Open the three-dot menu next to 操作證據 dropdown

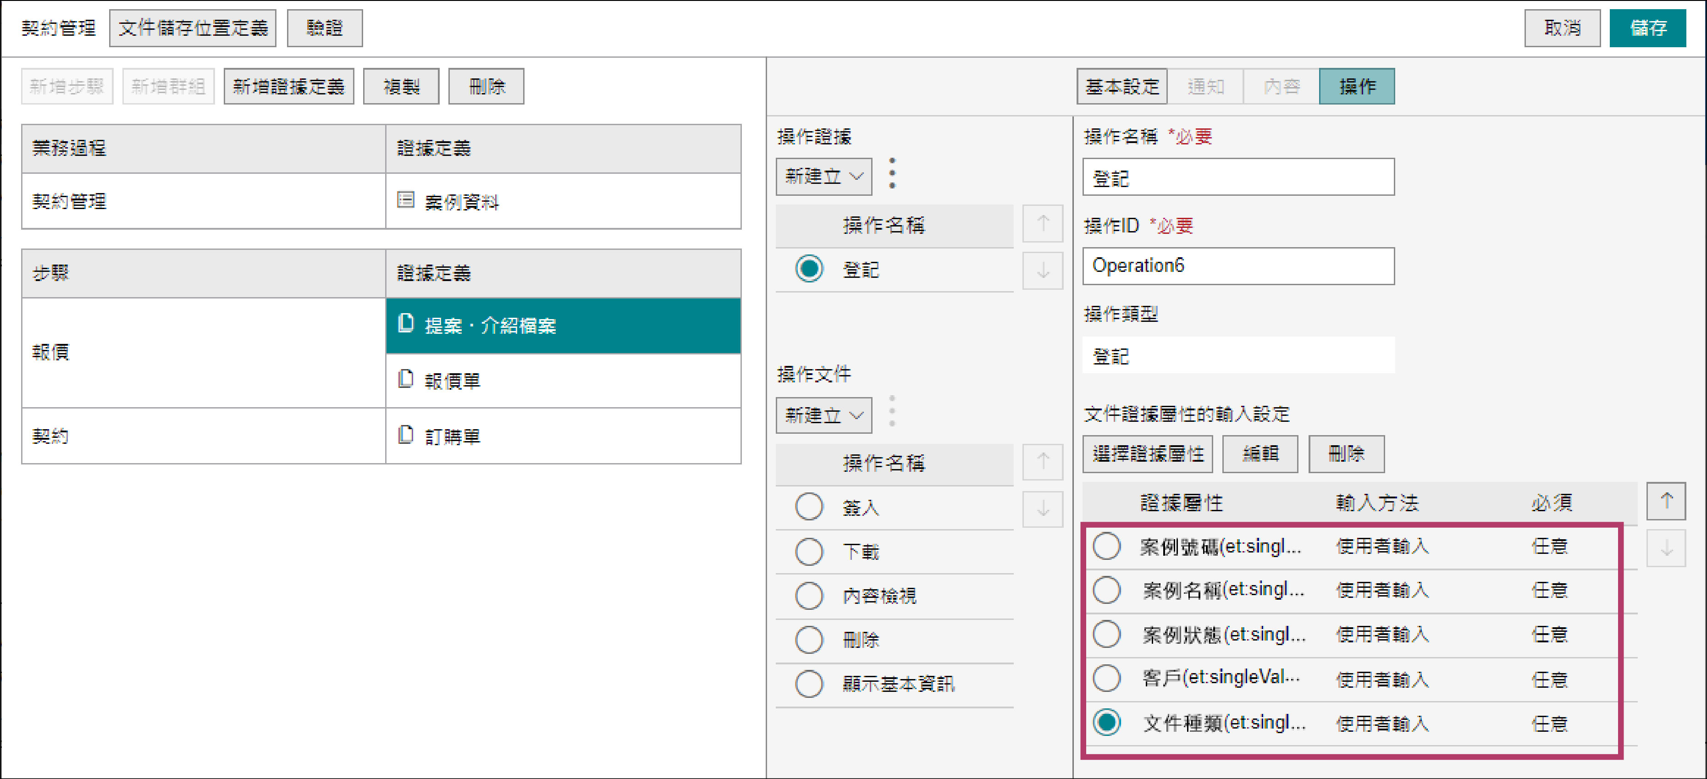893,174
